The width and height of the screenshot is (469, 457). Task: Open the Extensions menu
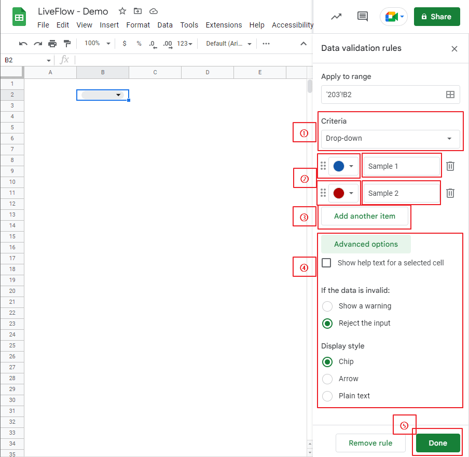tap(224, 25)
